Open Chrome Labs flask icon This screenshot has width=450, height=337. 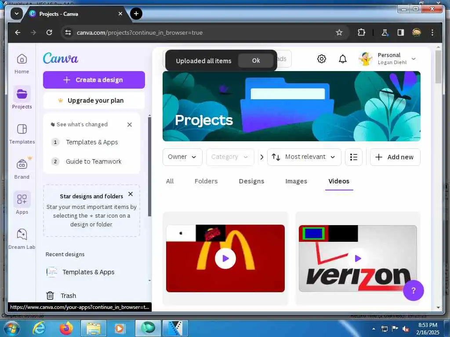(x=385, y=32)
